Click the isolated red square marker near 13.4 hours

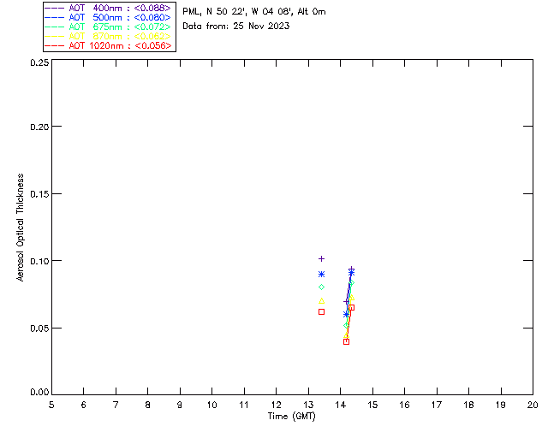(x=322, y=312)
